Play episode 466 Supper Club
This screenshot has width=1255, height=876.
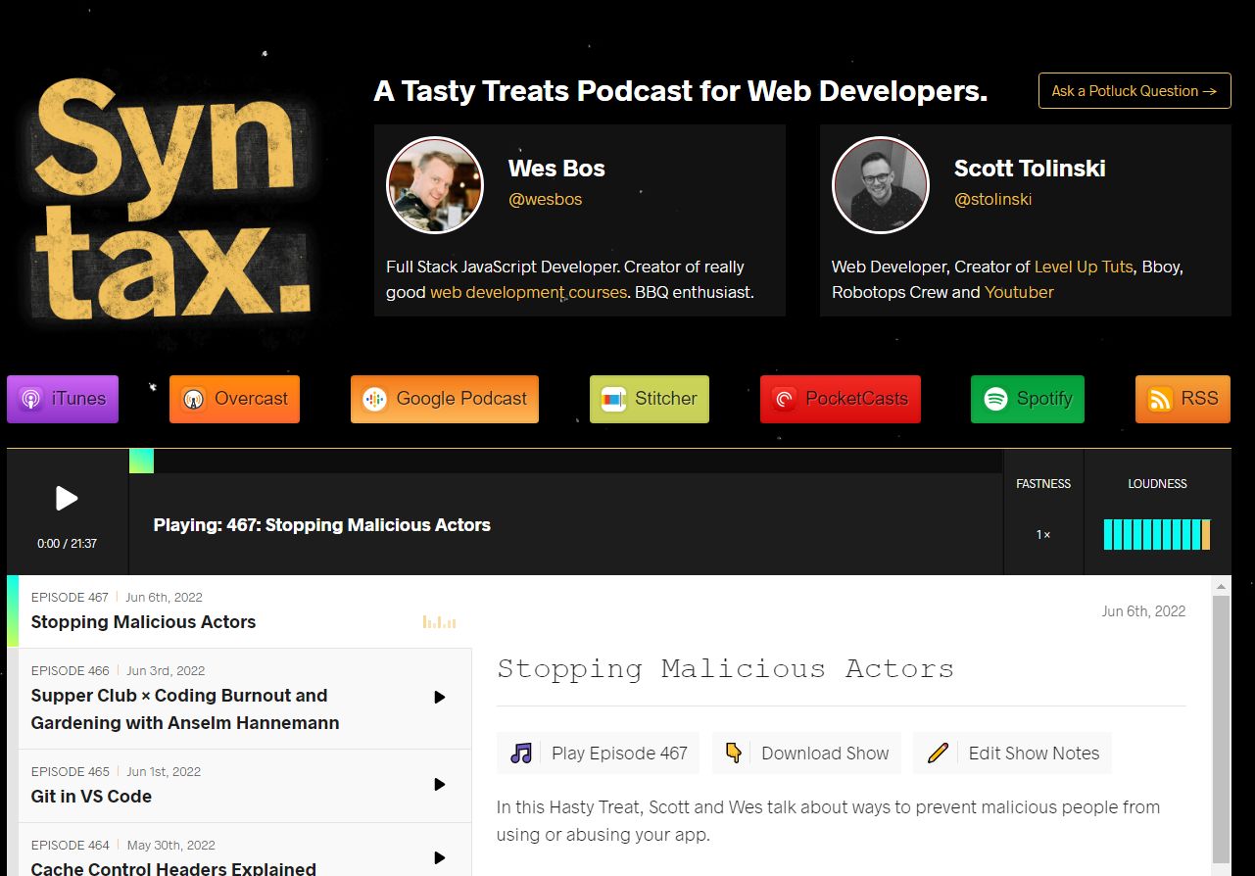pyautogui.click(x=440, y=697)
